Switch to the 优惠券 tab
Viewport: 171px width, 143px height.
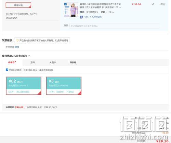coord(11,62)
